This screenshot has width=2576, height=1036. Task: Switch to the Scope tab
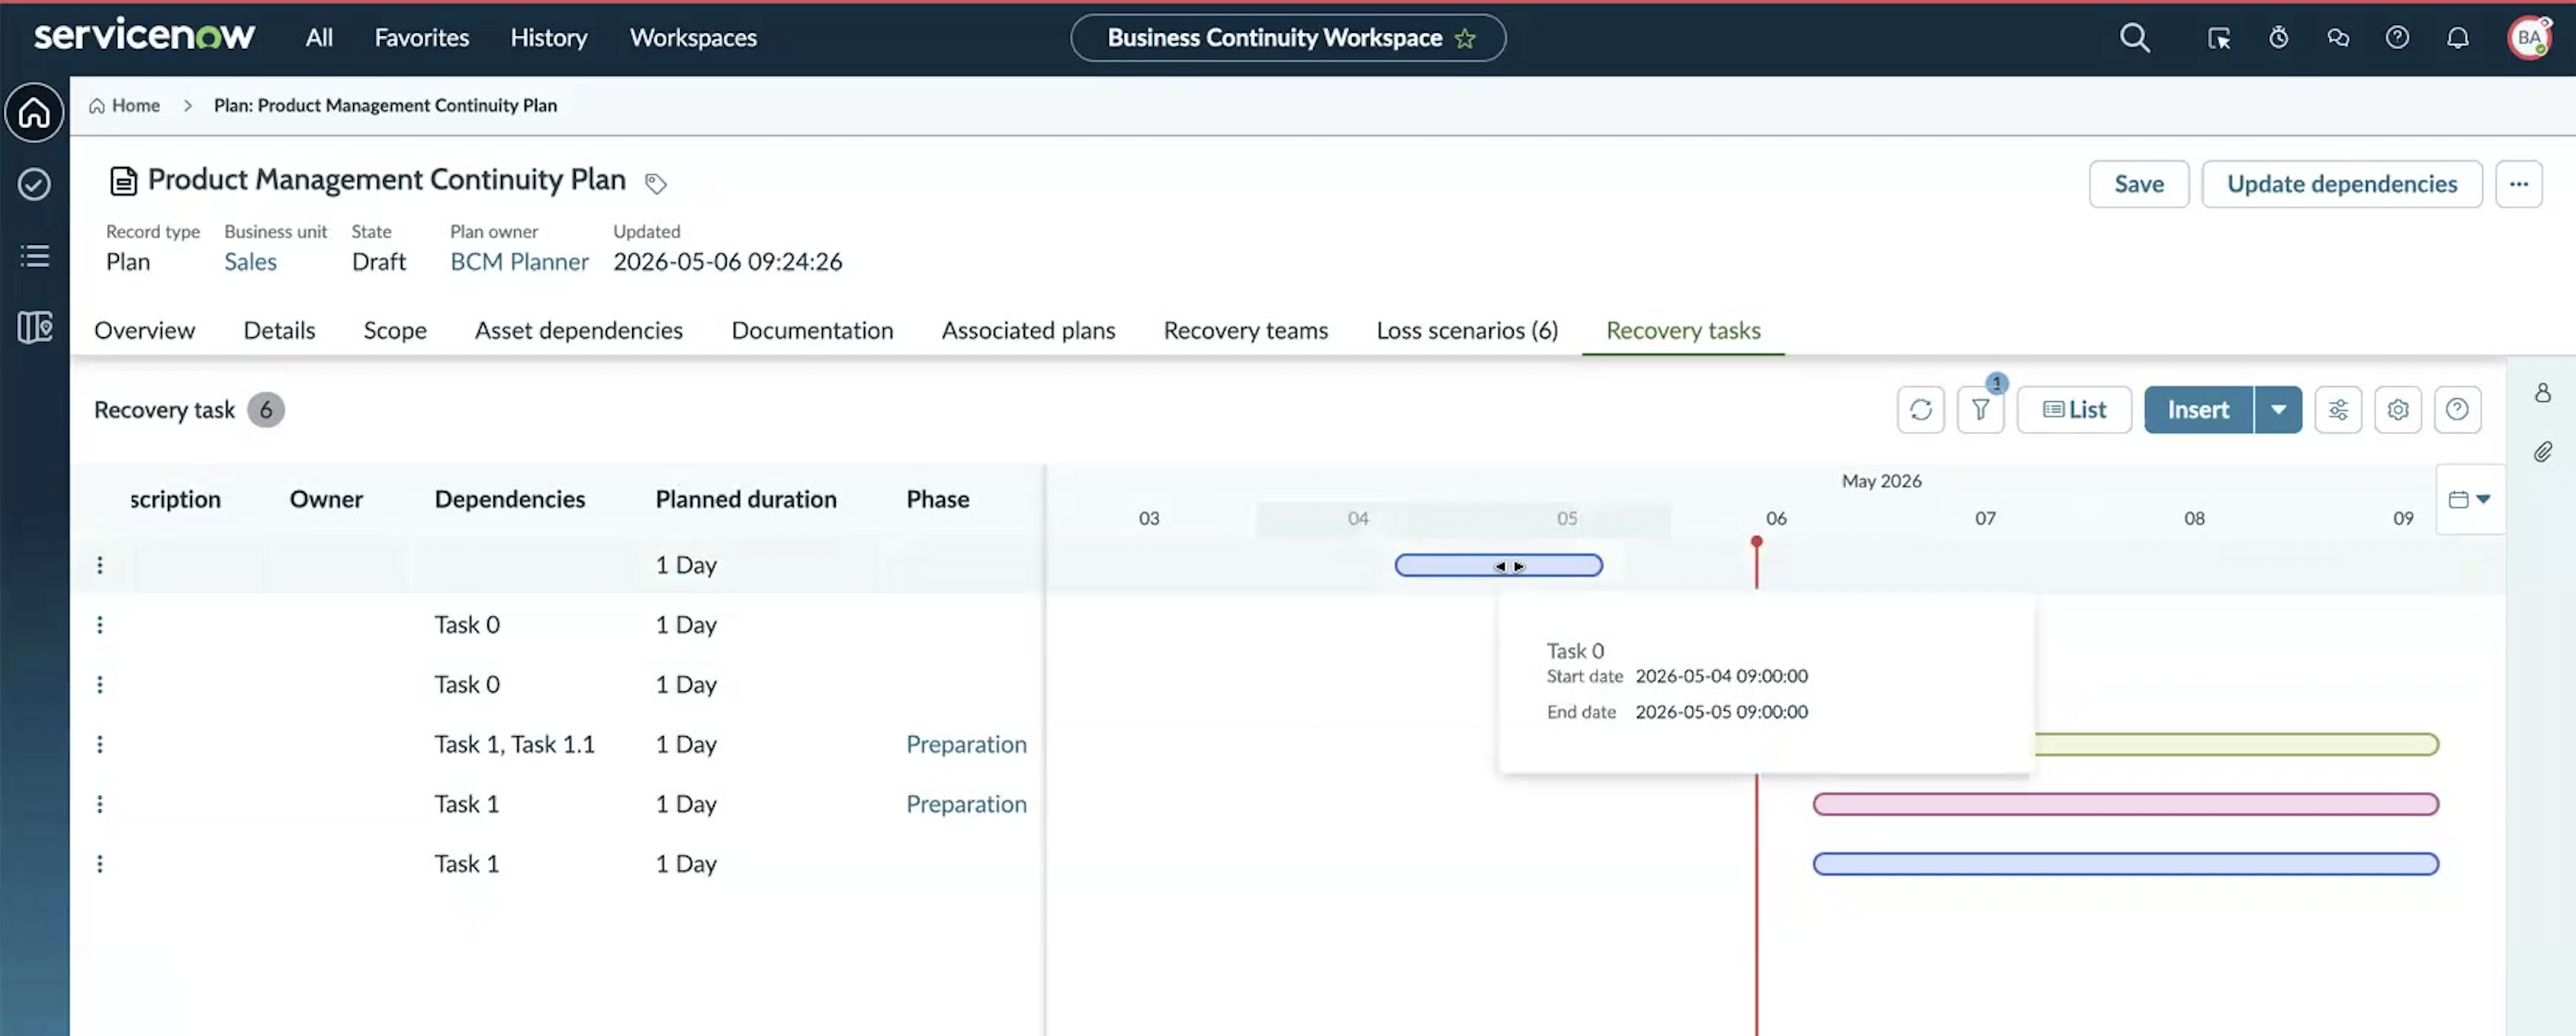(x=395, y=331)
